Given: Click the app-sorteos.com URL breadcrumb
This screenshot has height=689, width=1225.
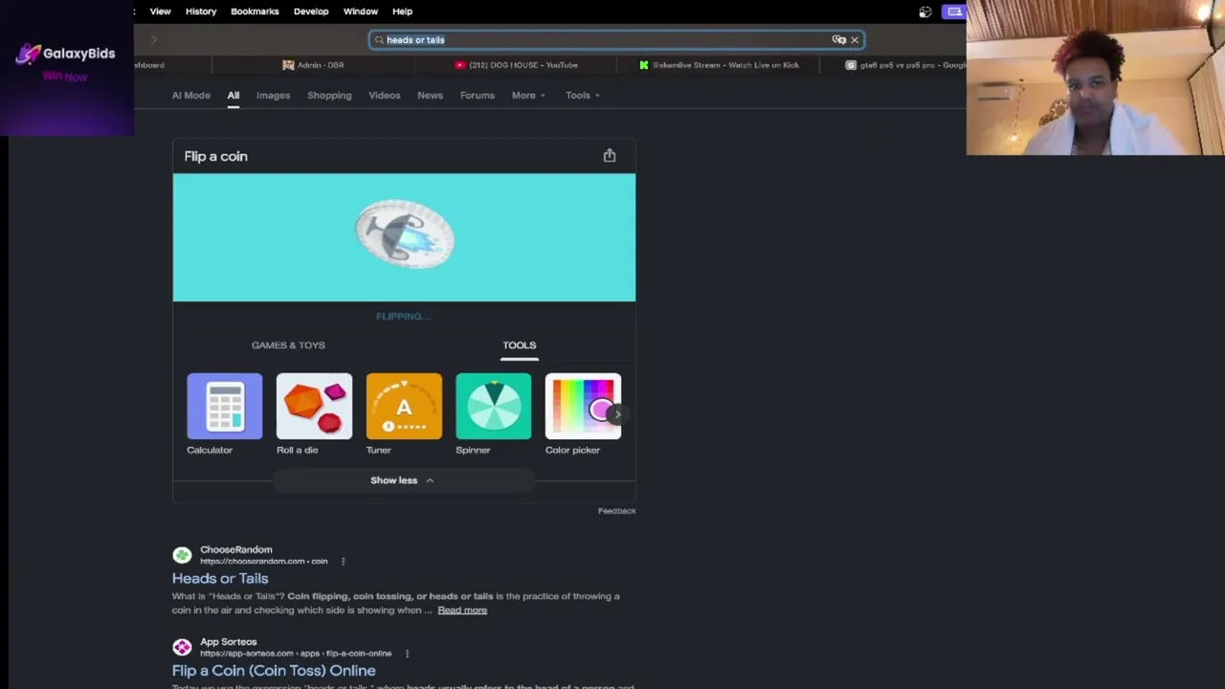Looking at the screenshot, I should [x=296, y=654].
